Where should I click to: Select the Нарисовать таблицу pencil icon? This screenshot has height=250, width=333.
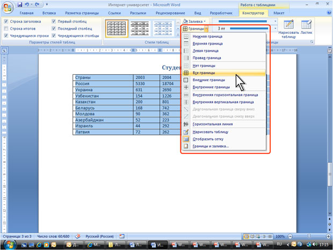pos(288,24)
